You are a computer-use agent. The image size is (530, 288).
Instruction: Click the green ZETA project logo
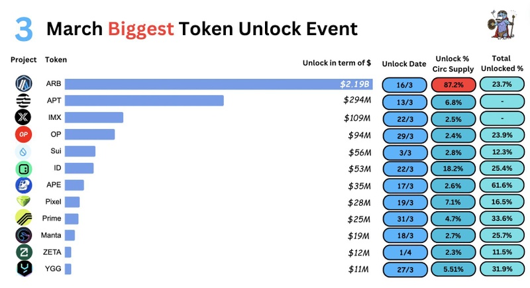point(23,252)
